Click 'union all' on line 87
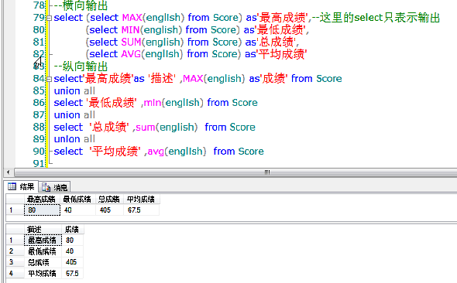 74,115
